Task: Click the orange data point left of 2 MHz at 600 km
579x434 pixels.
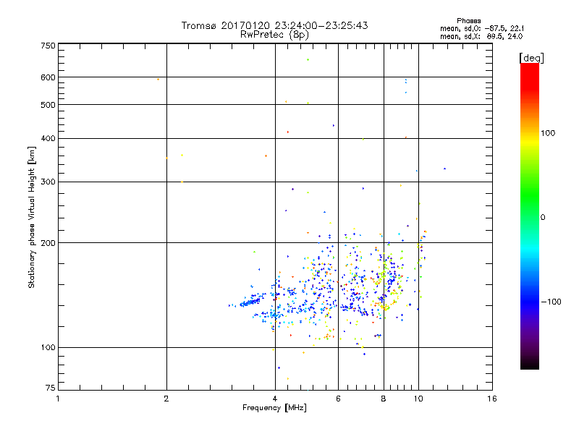Action: click(x=158, y=80)
